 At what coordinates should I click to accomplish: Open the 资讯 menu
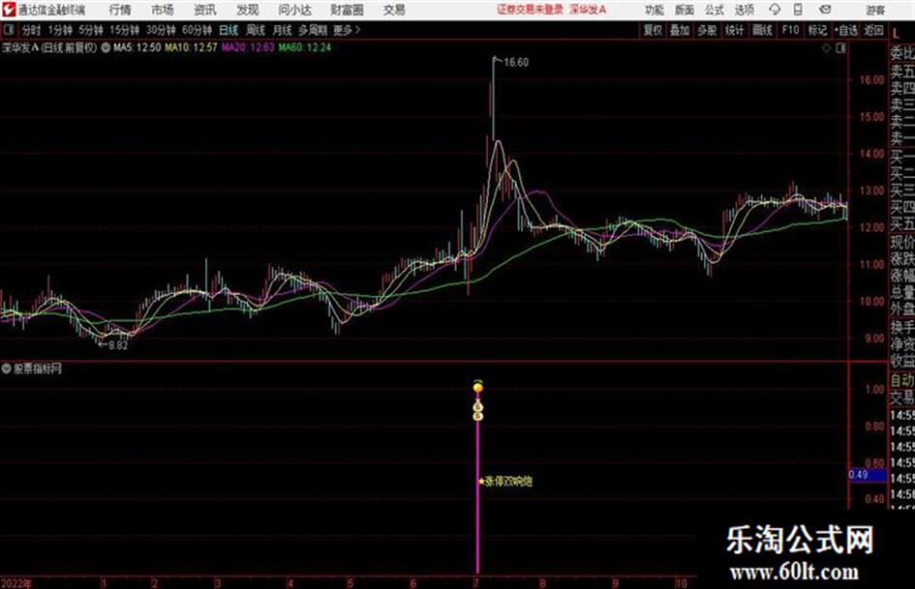[x=205, y=10]
